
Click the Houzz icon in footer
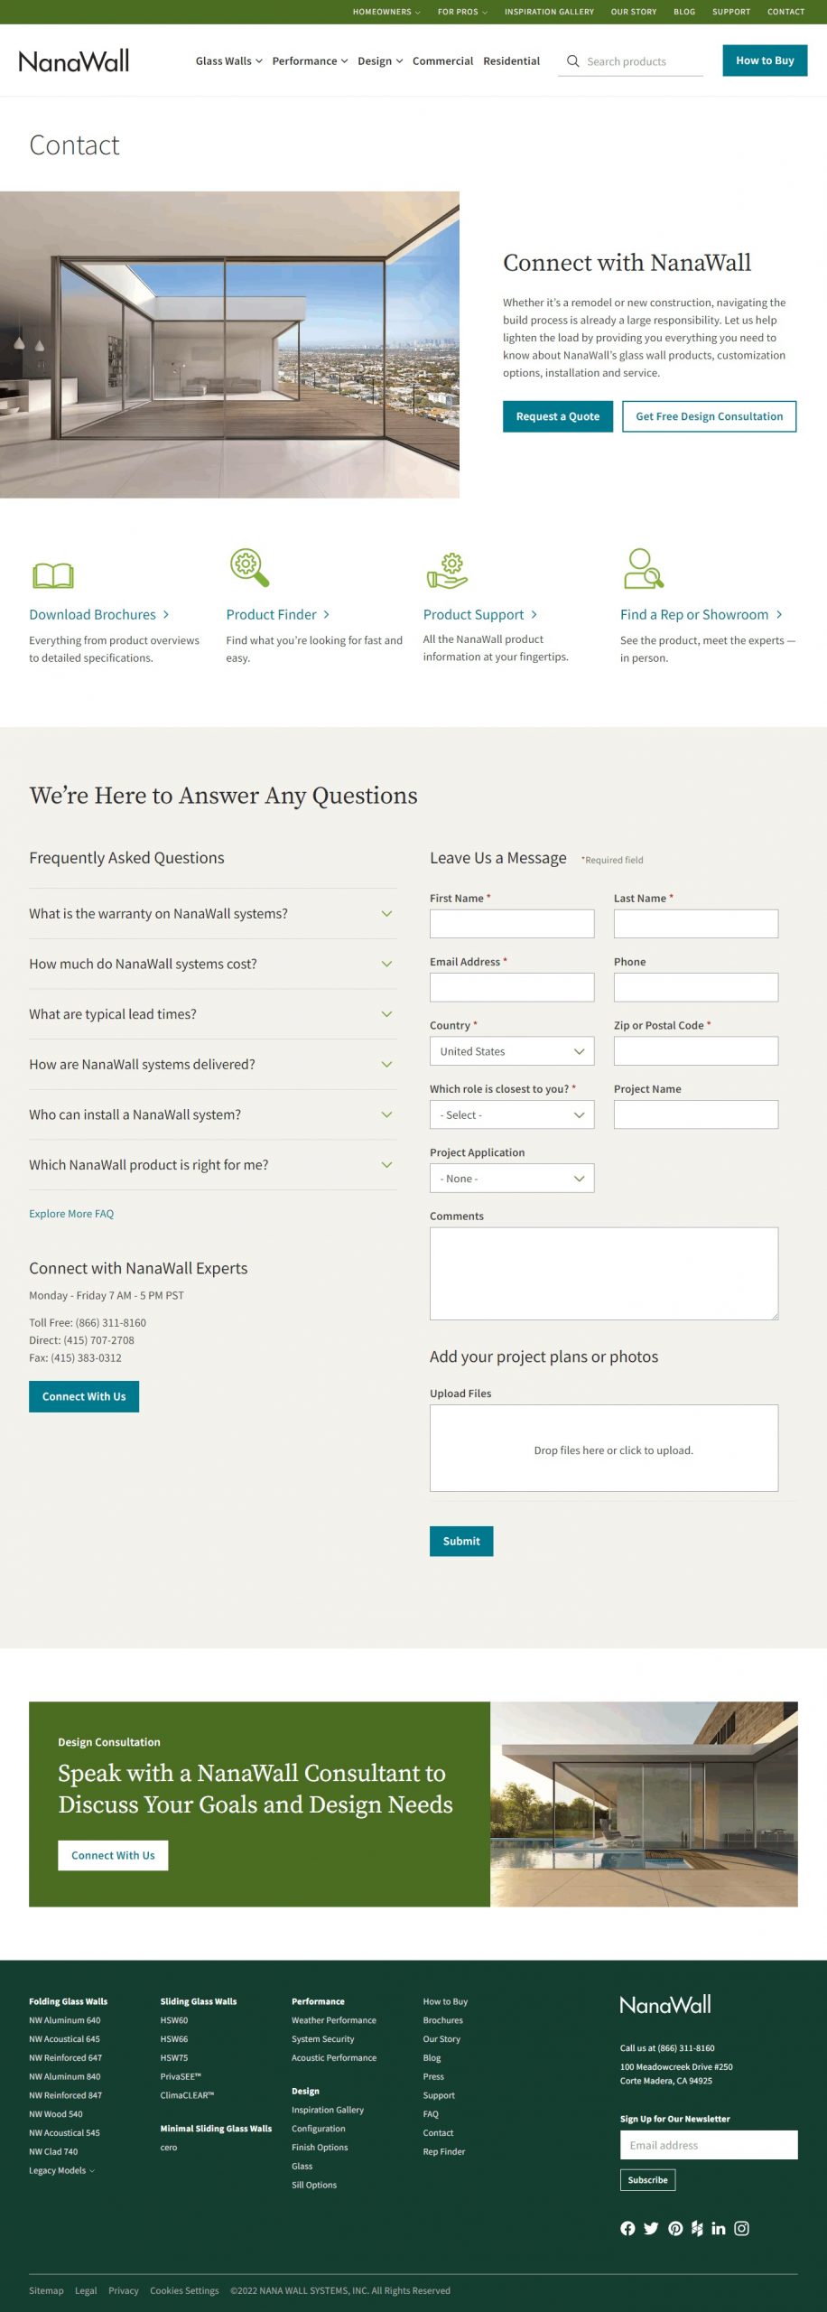click(696, 2229)
